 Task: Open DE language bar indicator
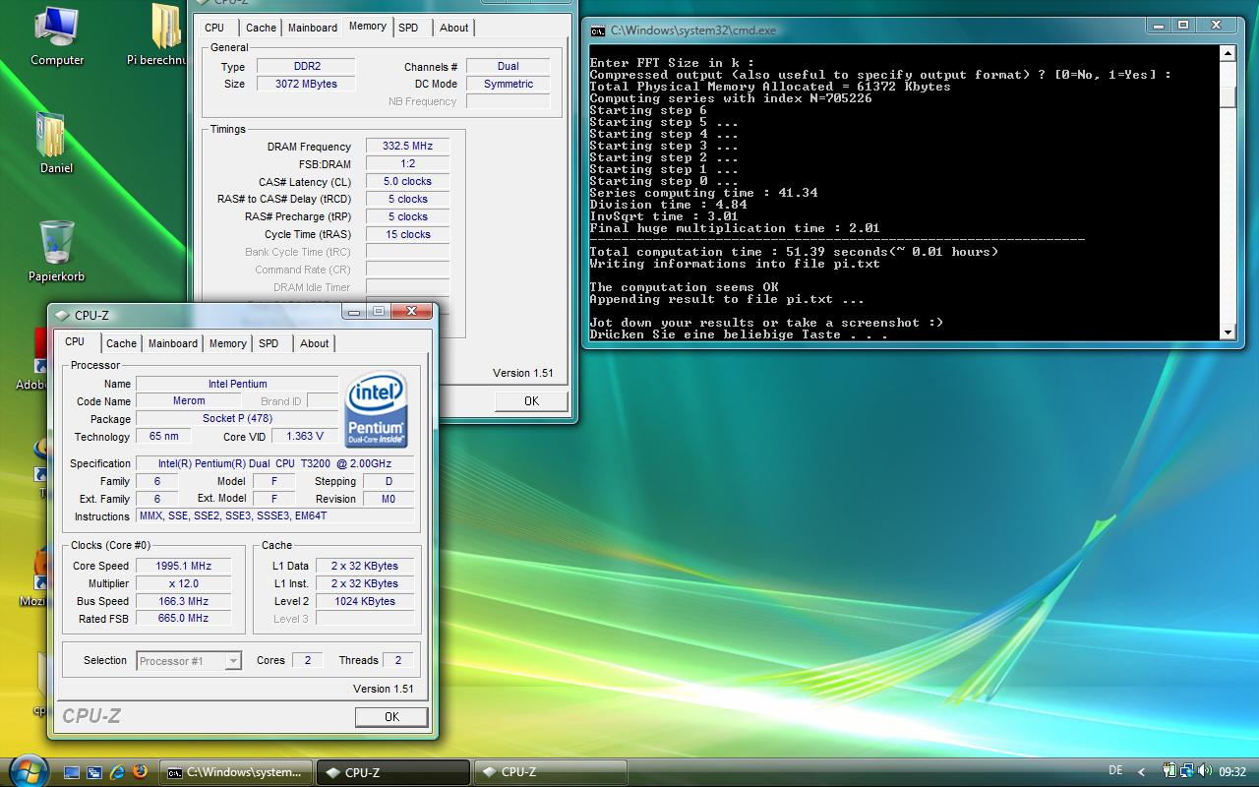1114,771
